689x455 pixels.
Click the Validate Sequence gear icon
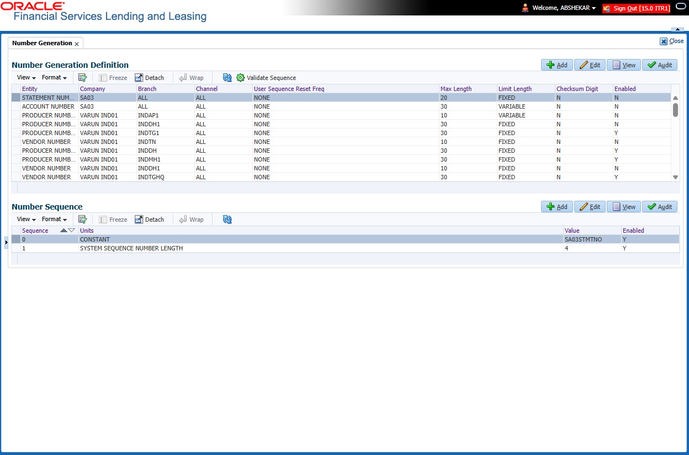[x=240, y=77]
